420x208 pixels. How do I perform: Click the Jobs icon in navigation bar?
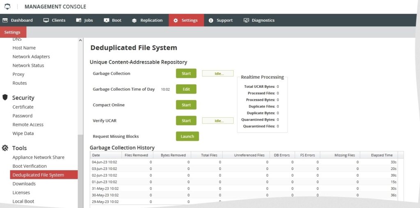(x=78, y=21)
